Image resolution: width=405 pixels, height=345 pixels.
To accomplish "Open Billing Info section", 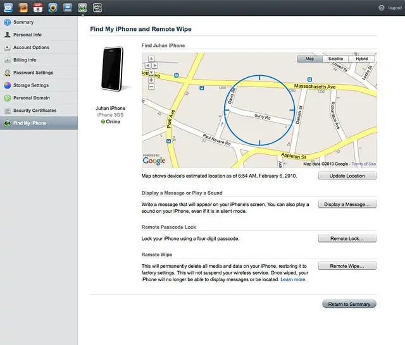I will click(x=39, y=60).
